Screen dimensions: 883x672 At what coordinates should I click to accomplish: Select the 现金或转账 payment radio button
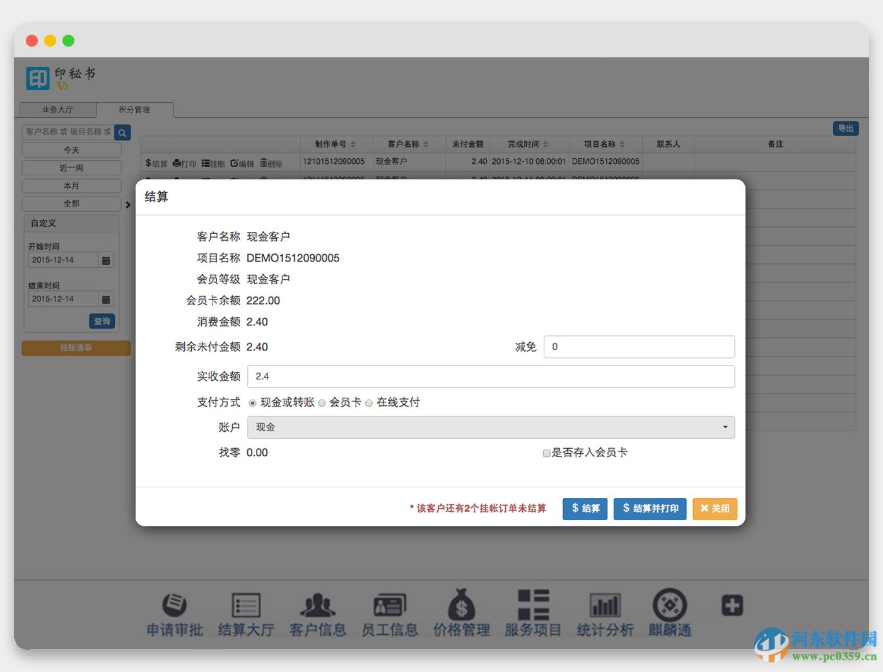coord(253,402)
